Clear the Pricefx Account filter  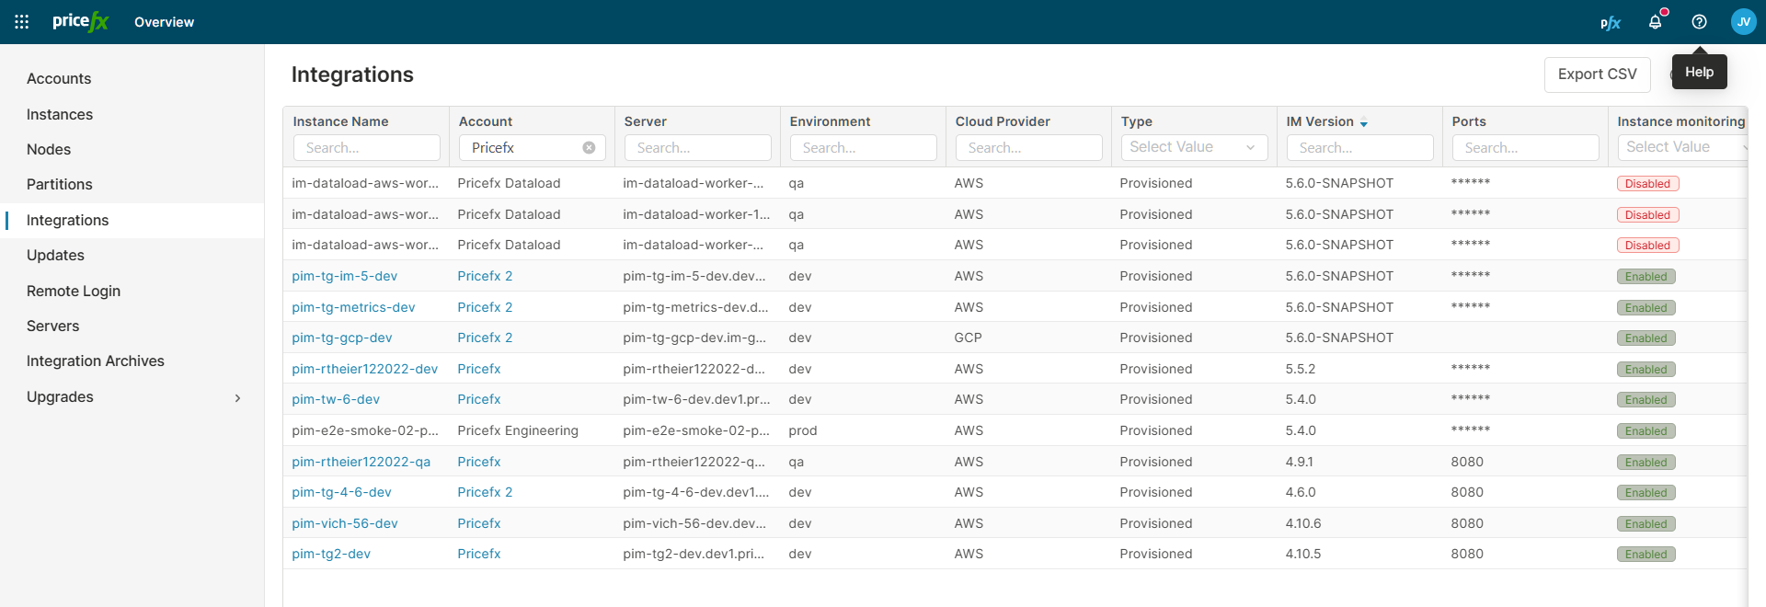[589, 148]
